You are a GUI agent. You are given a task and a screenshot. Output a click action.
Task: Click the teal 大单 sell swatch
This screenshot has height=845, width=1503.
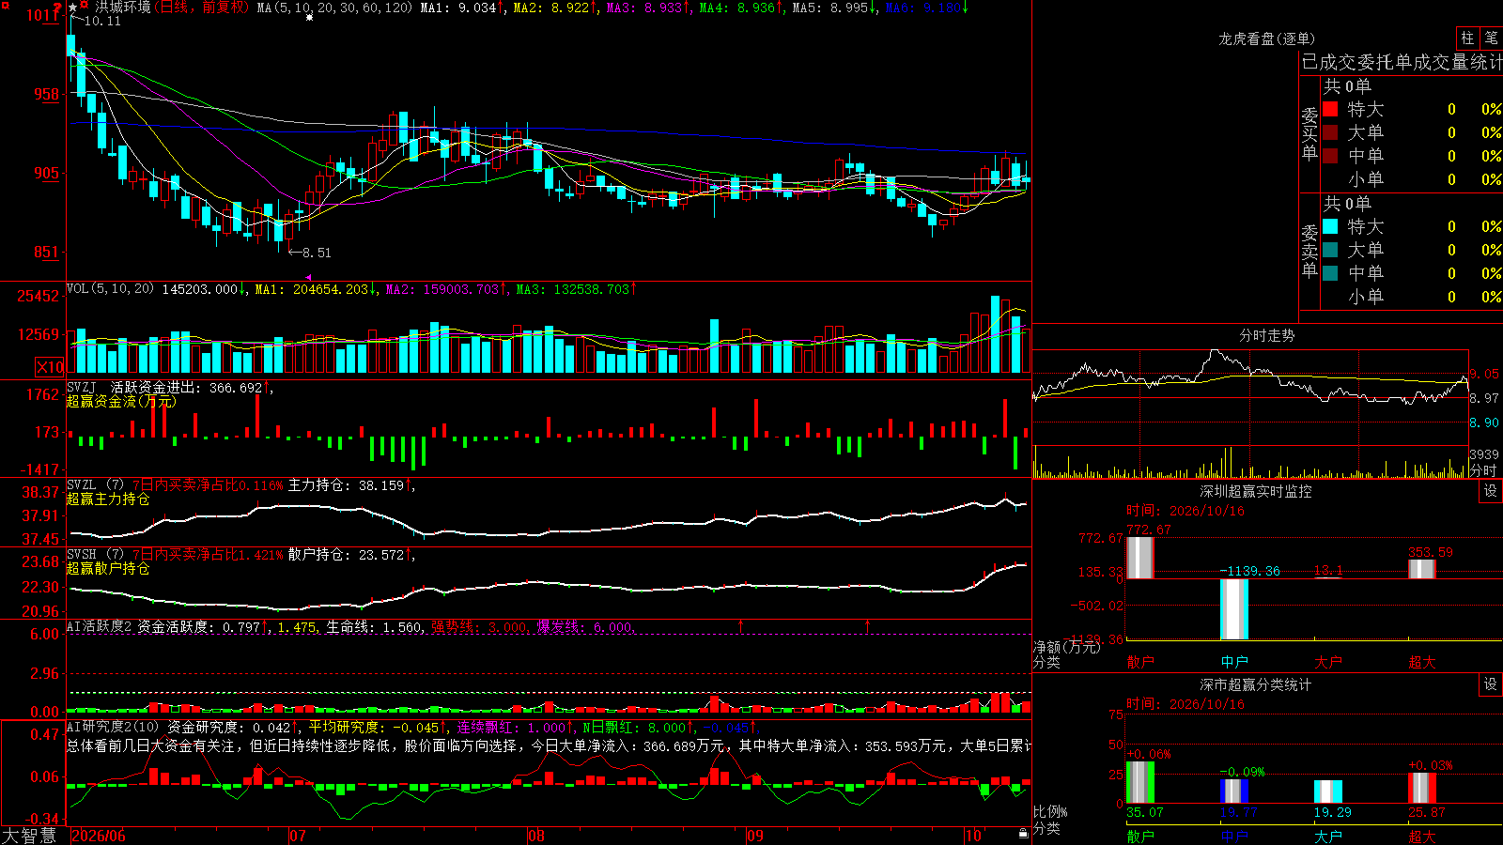[x=1330, y=250]
